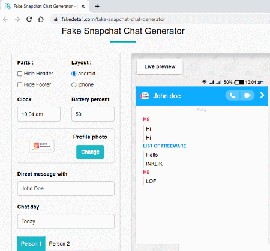Click the Change profile photo button
This screenshot has width=270, height=251.
90,152
